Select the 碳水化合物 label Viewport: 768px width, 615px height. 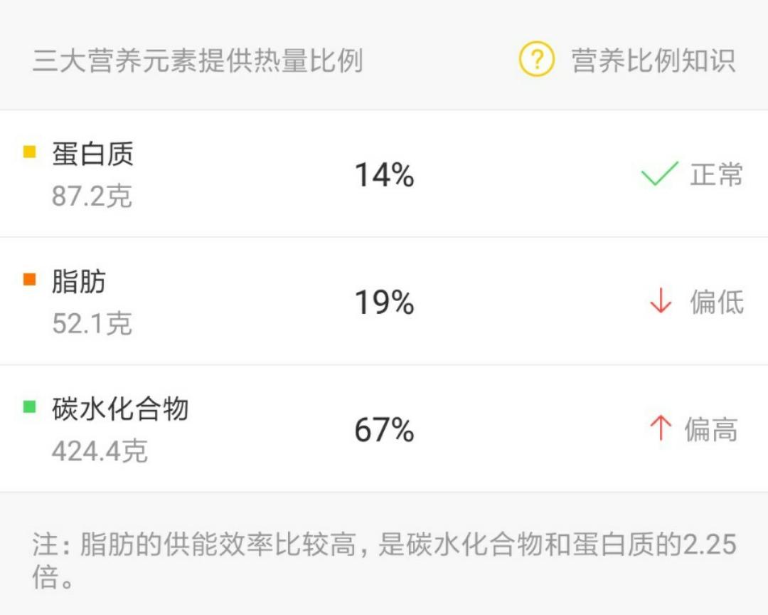pyautogui.click(x=119, y=409)
